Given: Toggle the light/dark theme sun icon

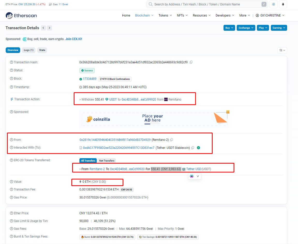Looking at the screenshot, I should pyautogui.click(x=273, y=4).
